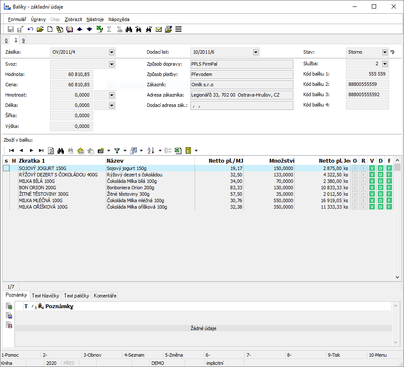Click the delete note icon with red mark
The height and width of the screenshot is (367, 404).
(9, 325)
